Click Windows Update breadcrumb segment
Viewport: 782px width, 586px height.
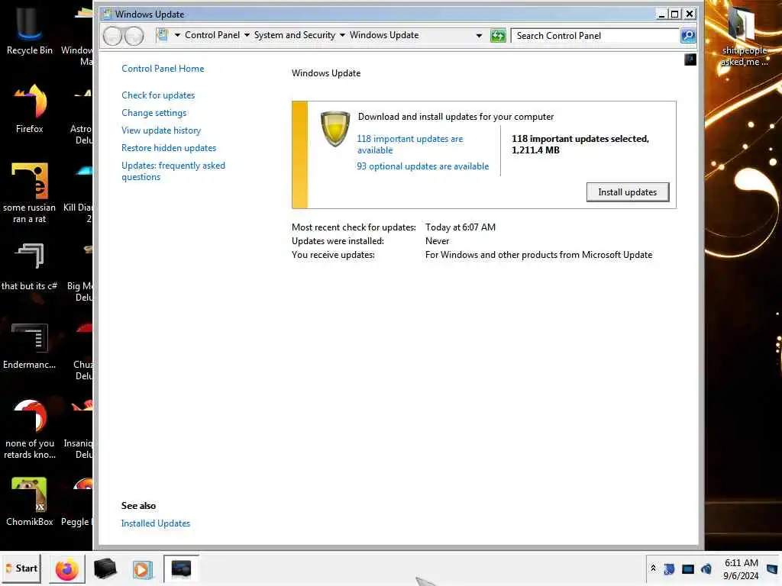(x=384, y=35)
